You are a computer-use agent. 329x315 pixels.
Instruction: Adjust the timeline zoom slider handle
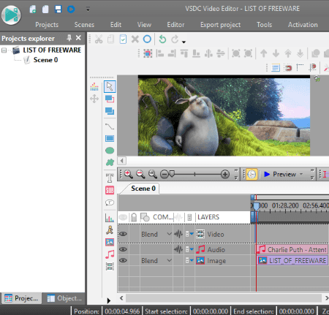click(172, 174)
